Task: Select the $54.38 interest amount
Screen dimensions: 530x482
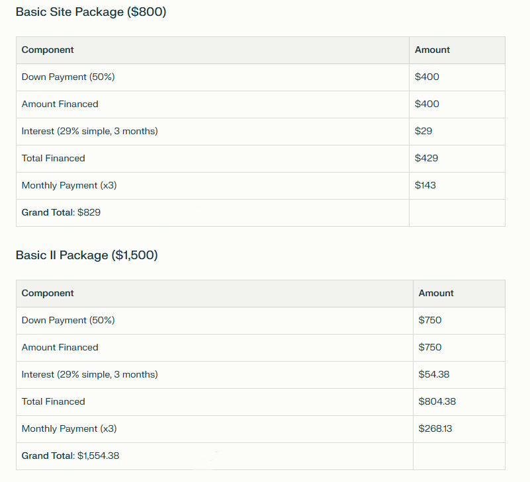Action: coord(434,375)
